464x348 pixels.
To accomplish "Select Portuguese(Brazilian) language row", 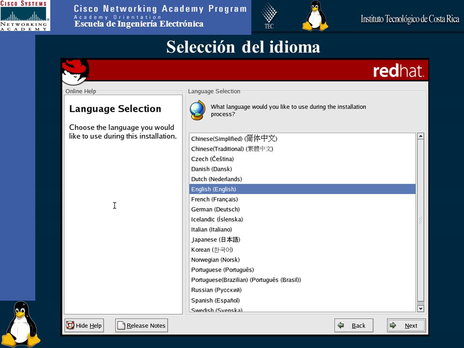I will 302,280.
